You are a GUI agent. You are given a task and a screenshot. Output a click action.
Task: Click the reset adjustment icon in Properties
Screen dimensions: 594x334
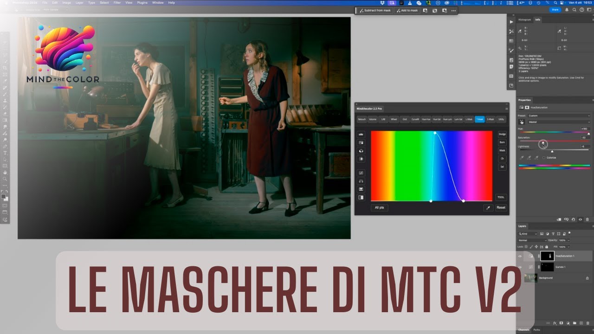573,219
